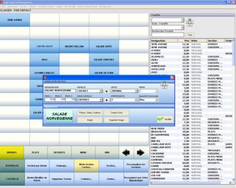Click the left black arrow navigation icon
The height and width of the screenshot is (188, 236).
(x=126, y=152)
